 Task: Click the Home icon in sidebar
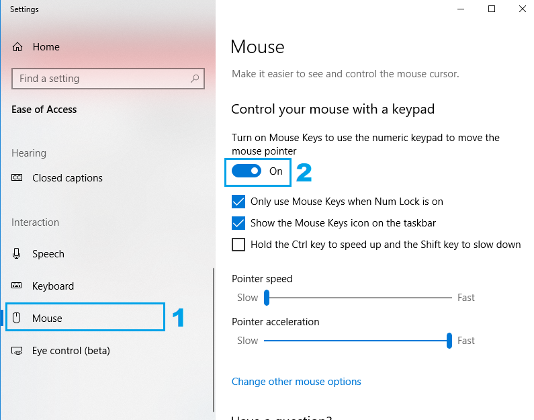coord(18,47)
